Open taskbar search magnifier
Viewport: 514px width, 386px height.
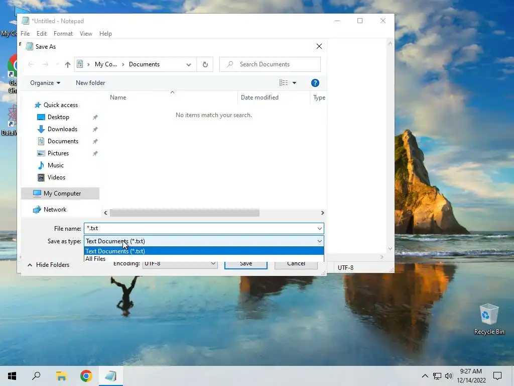coord(36,376)
